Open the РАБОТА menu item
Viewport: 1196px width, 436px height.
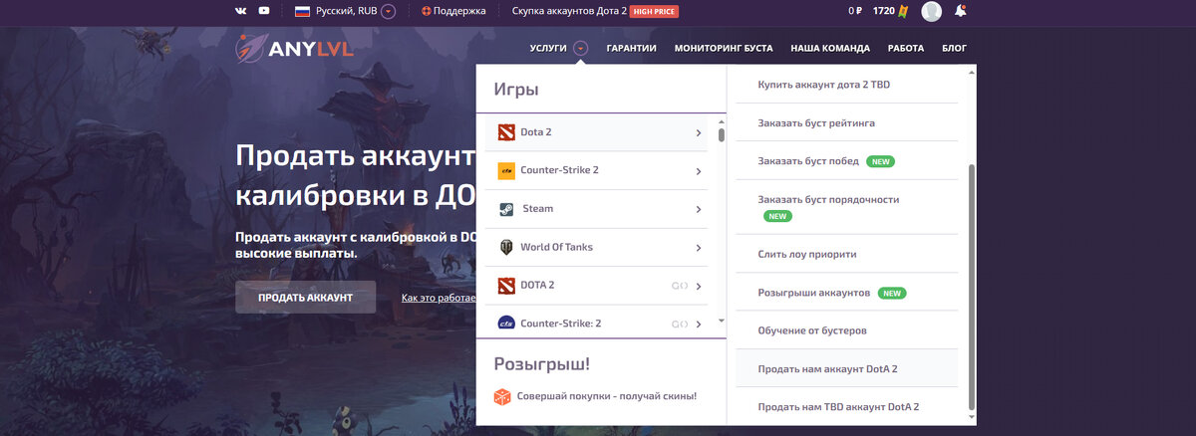tap(906, 48)
